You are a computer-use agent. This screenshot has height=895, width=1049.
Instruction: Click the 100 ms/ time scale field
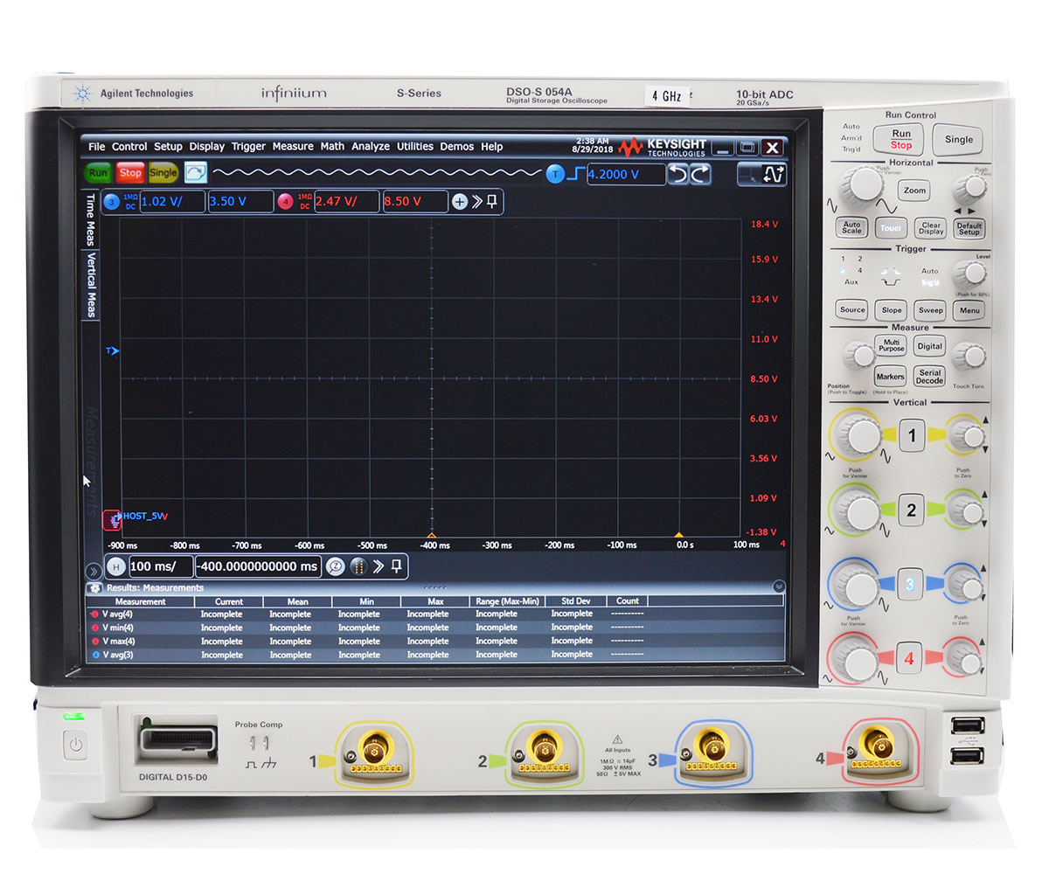pyautogui.click(x=160, y=566)
